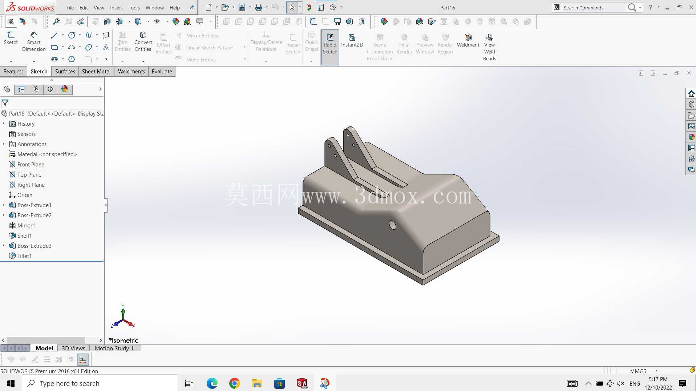
Task: Select the Corner Rectangle tool
Action: pos(54,47)
